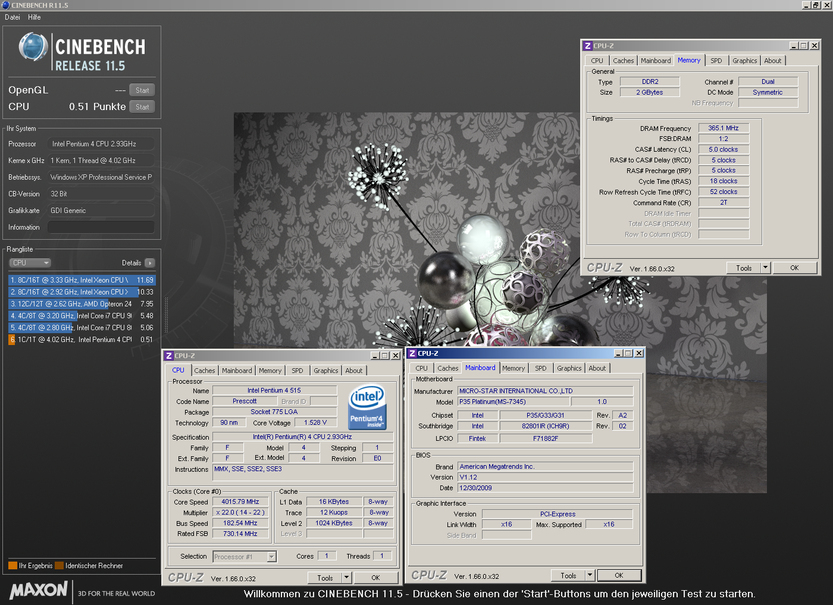The height and width of the screenshot is (605, 833).
Task: Click the brown Identischer Rechner legend swatch
Action: pos(59,566)
